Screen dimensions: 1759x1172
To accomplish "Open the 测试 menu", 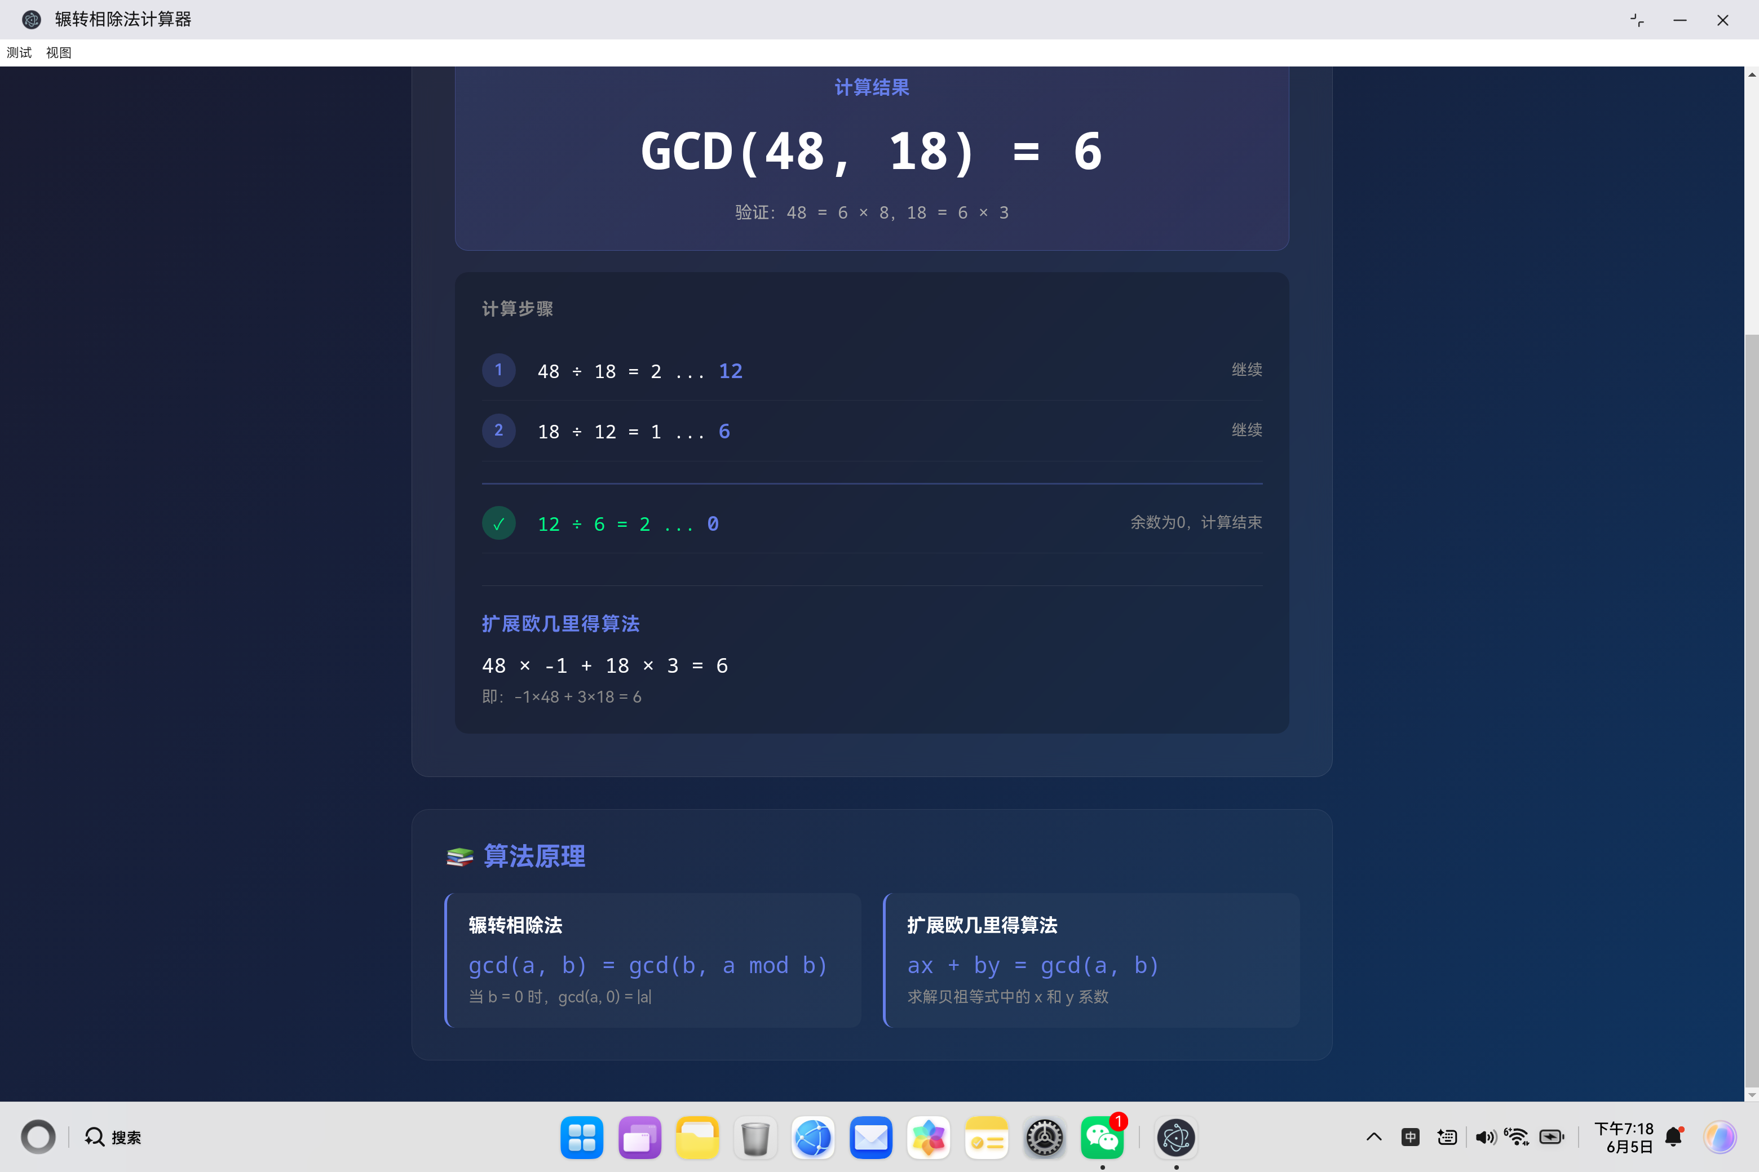I will [x=19, y=52].
